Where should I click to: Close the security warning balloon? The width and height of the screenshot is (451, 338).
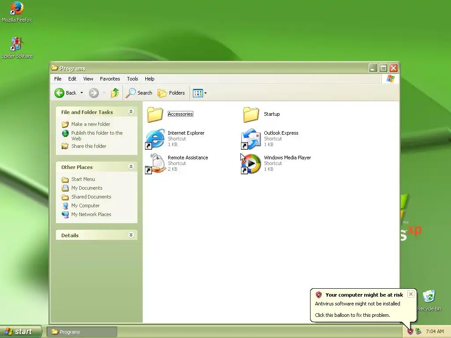411,294
